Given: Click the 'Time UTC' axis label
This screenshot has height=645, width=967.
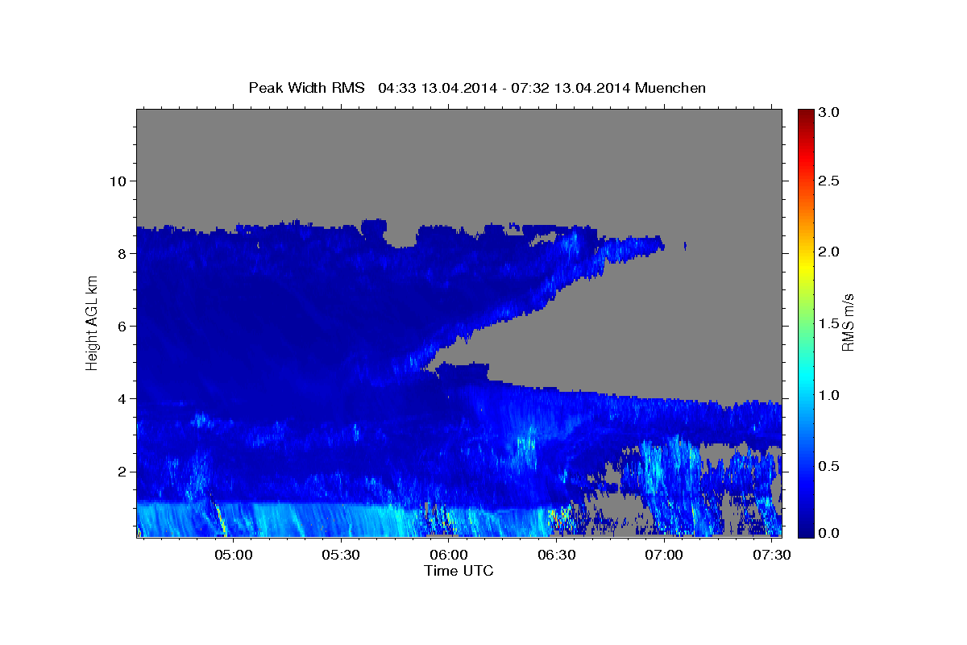Looking at the screenshot, I should click(x=459, y=571).
